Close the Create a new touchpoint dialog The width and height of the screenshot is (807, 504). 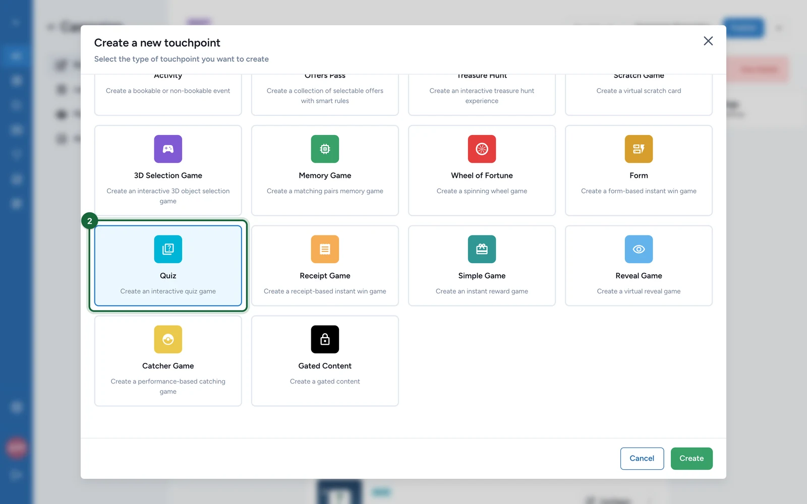[x=708, y=41]
